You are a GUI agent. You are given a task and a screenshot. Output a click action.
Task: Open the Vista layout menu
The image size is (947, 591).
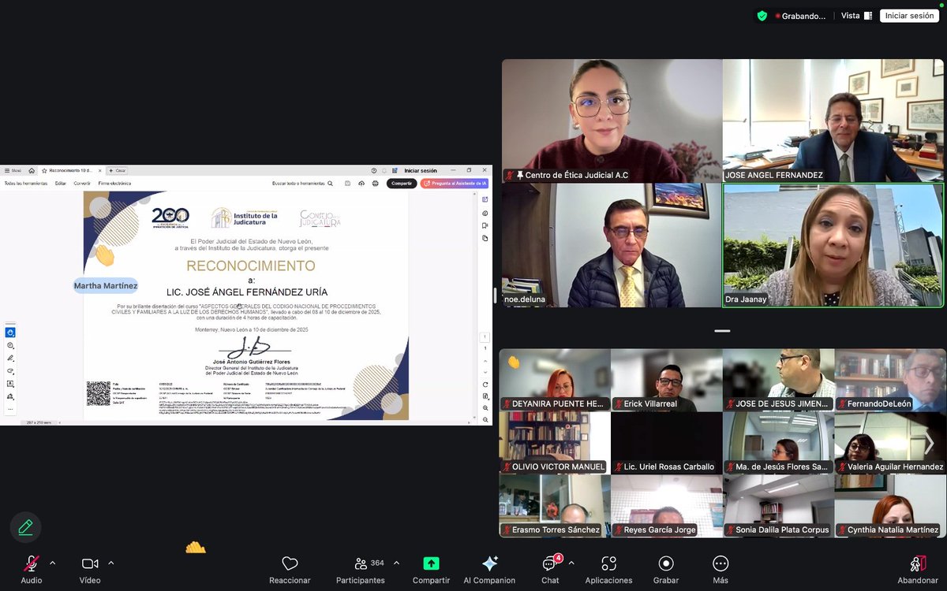tap(856, 16)
